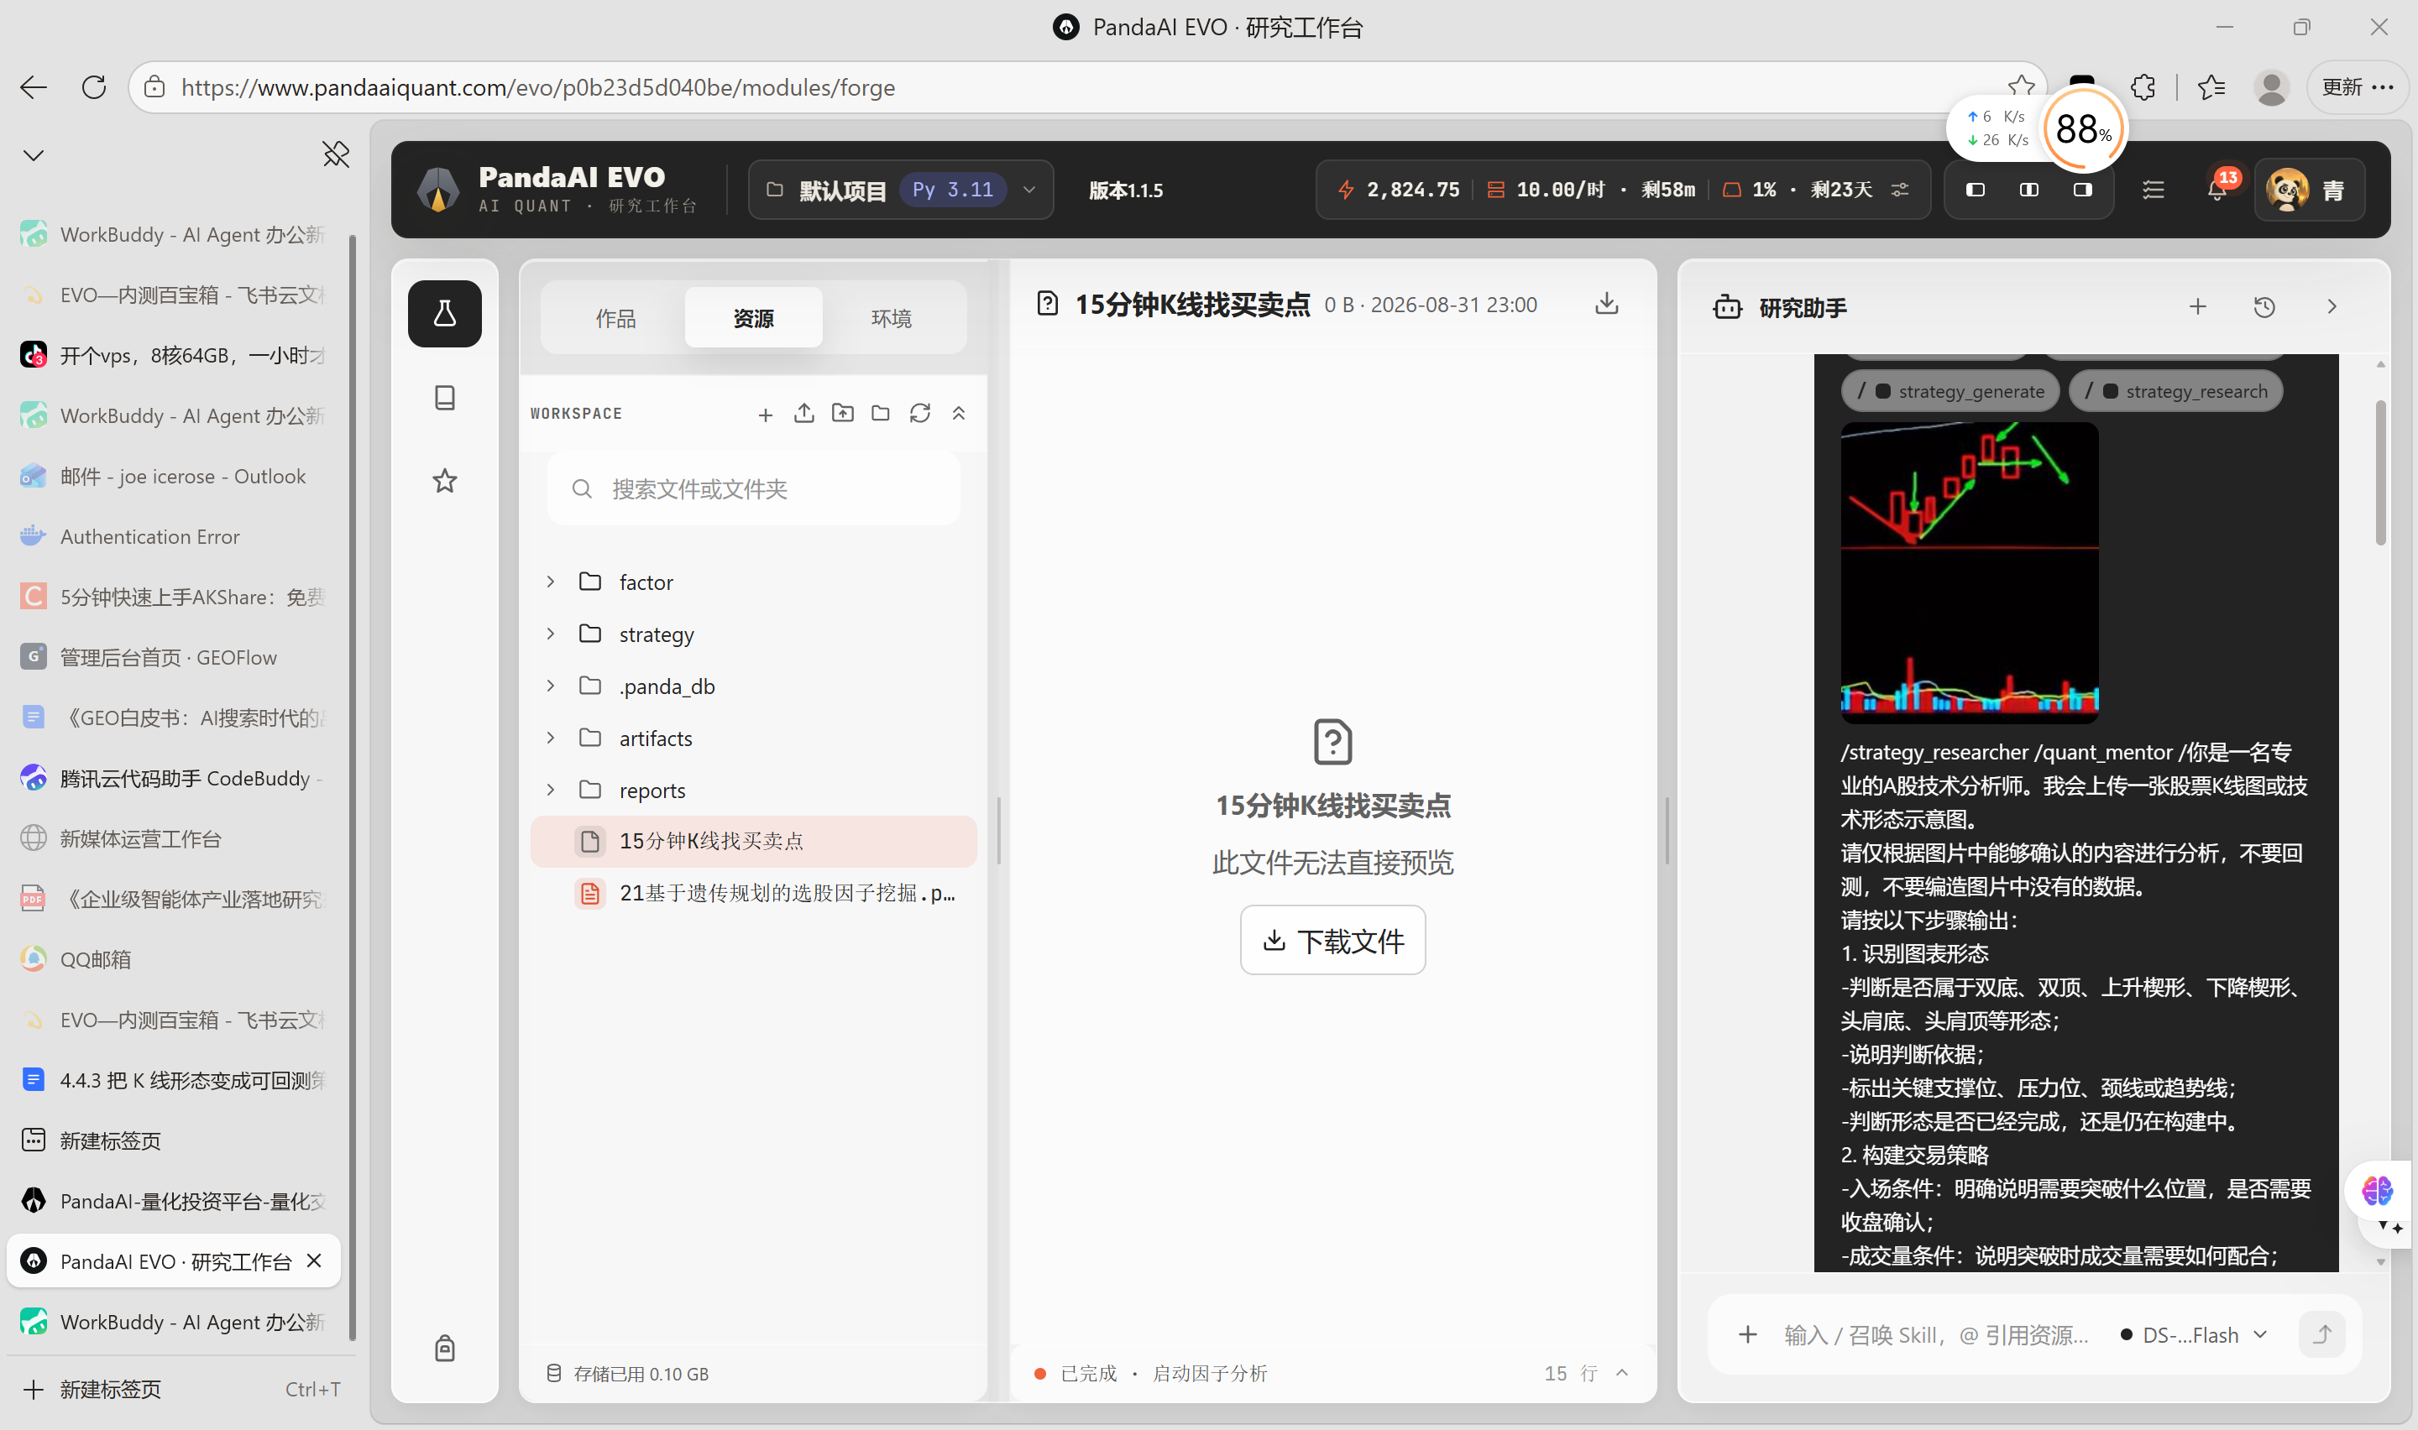Close the PandaAI EVO browser tab
The height and width of the screenshot is (1430, 2418).
tap(314, 1260)
